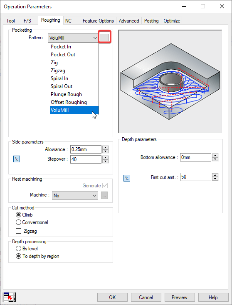Enable the Zigzag checkbox

click(x=19, y=231)
